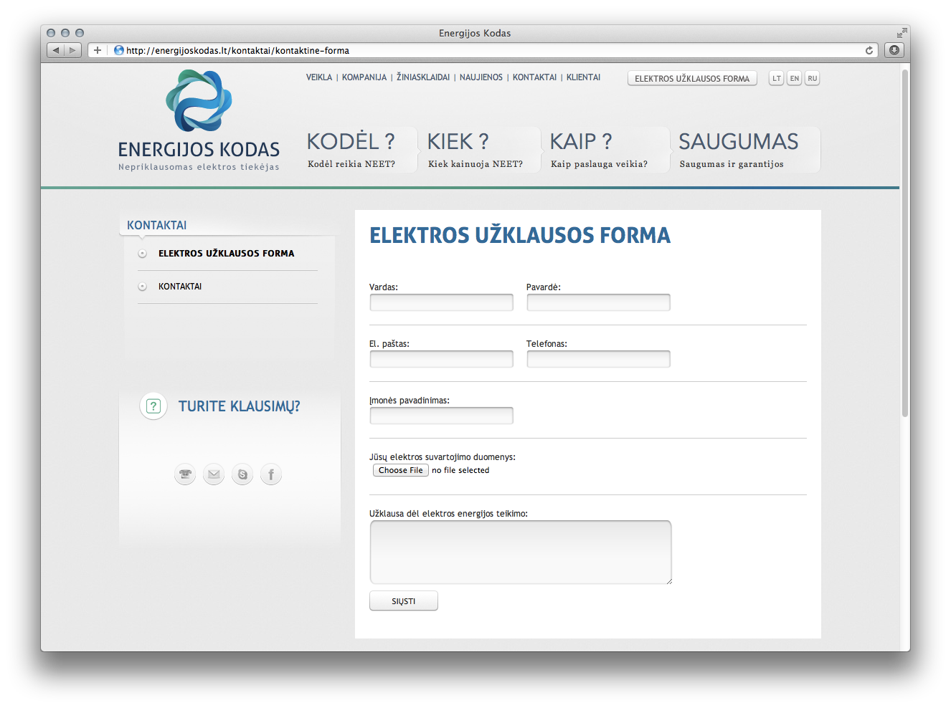
Task: Open the Kodėl ? section tab
Action: click(x=360, y=150)
